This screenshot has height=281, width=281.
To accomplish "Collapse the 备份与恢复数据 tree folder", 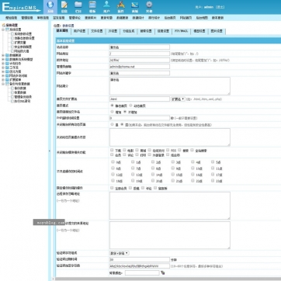I will (3, 84).
